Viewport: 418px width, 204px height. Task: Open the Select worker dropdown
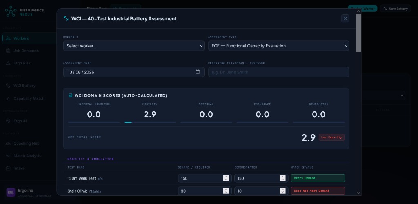pos(134,46)
